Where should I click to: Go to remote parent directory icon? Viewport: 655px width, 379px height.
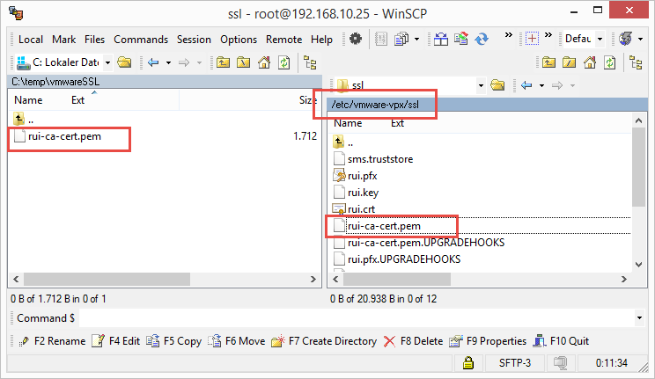click(548, 62)
